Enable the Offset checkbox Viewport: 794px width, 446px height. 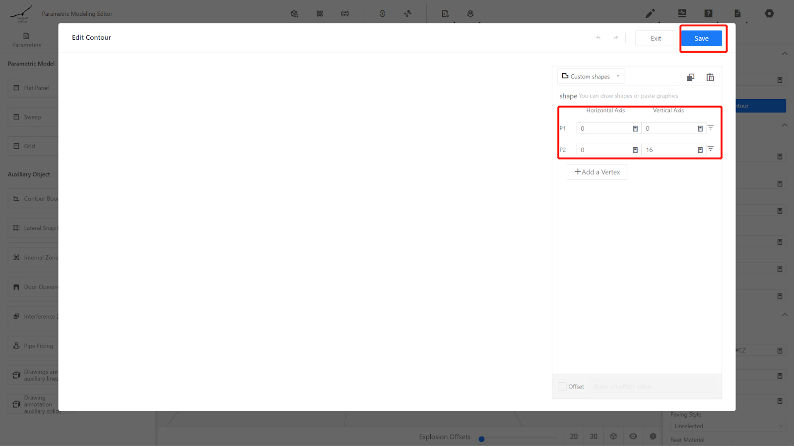tap(562, 387)
